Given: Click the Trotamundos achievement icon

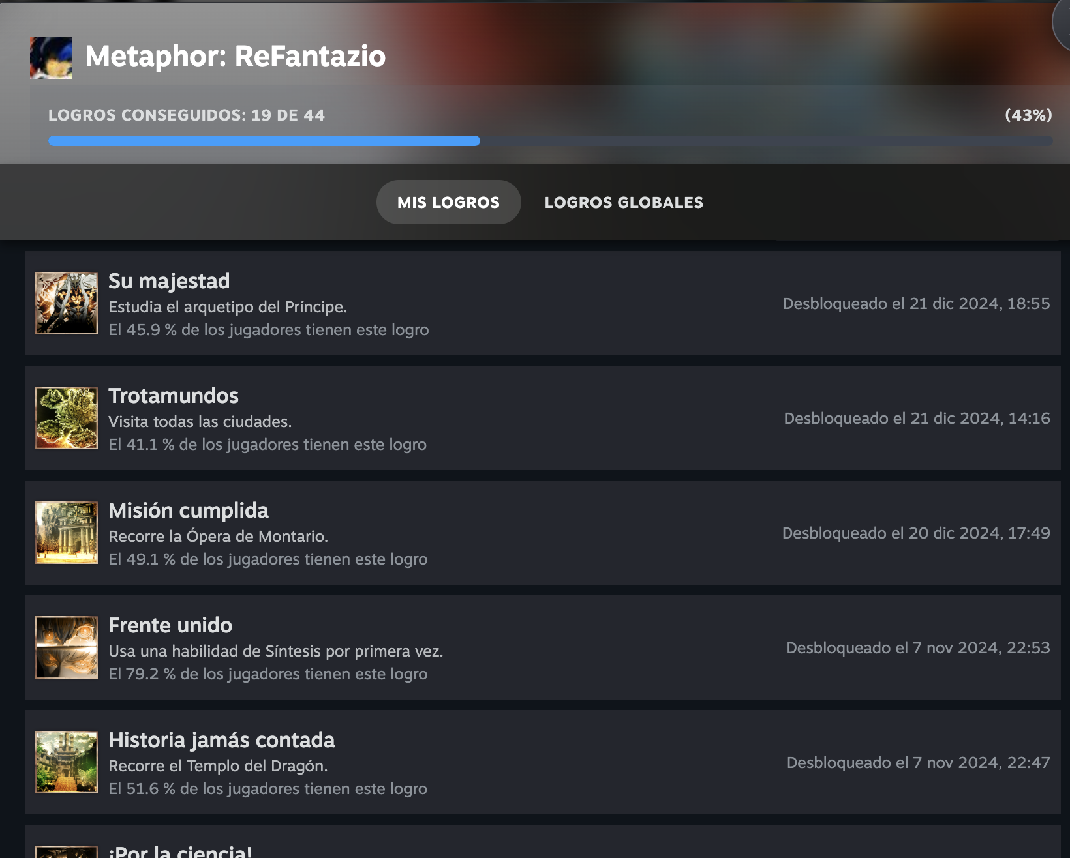Looking at the screenshot, I should coord(67,418).
